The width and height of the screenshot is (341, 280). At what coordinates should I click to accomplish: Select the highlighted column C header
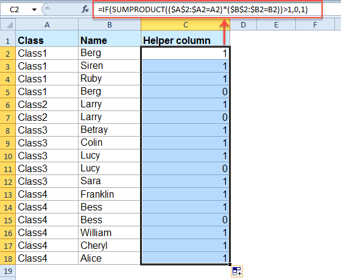click(x=185, y=24)
